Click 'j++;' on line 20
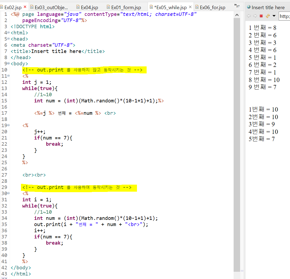 click(40, 132)
